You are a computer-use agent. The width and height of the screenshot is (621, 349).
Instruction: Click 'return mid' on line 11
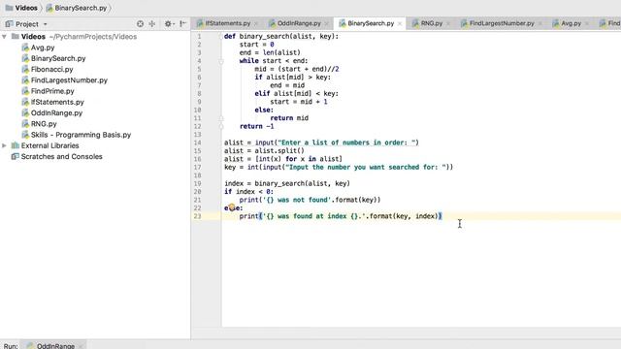click(289, 118)
